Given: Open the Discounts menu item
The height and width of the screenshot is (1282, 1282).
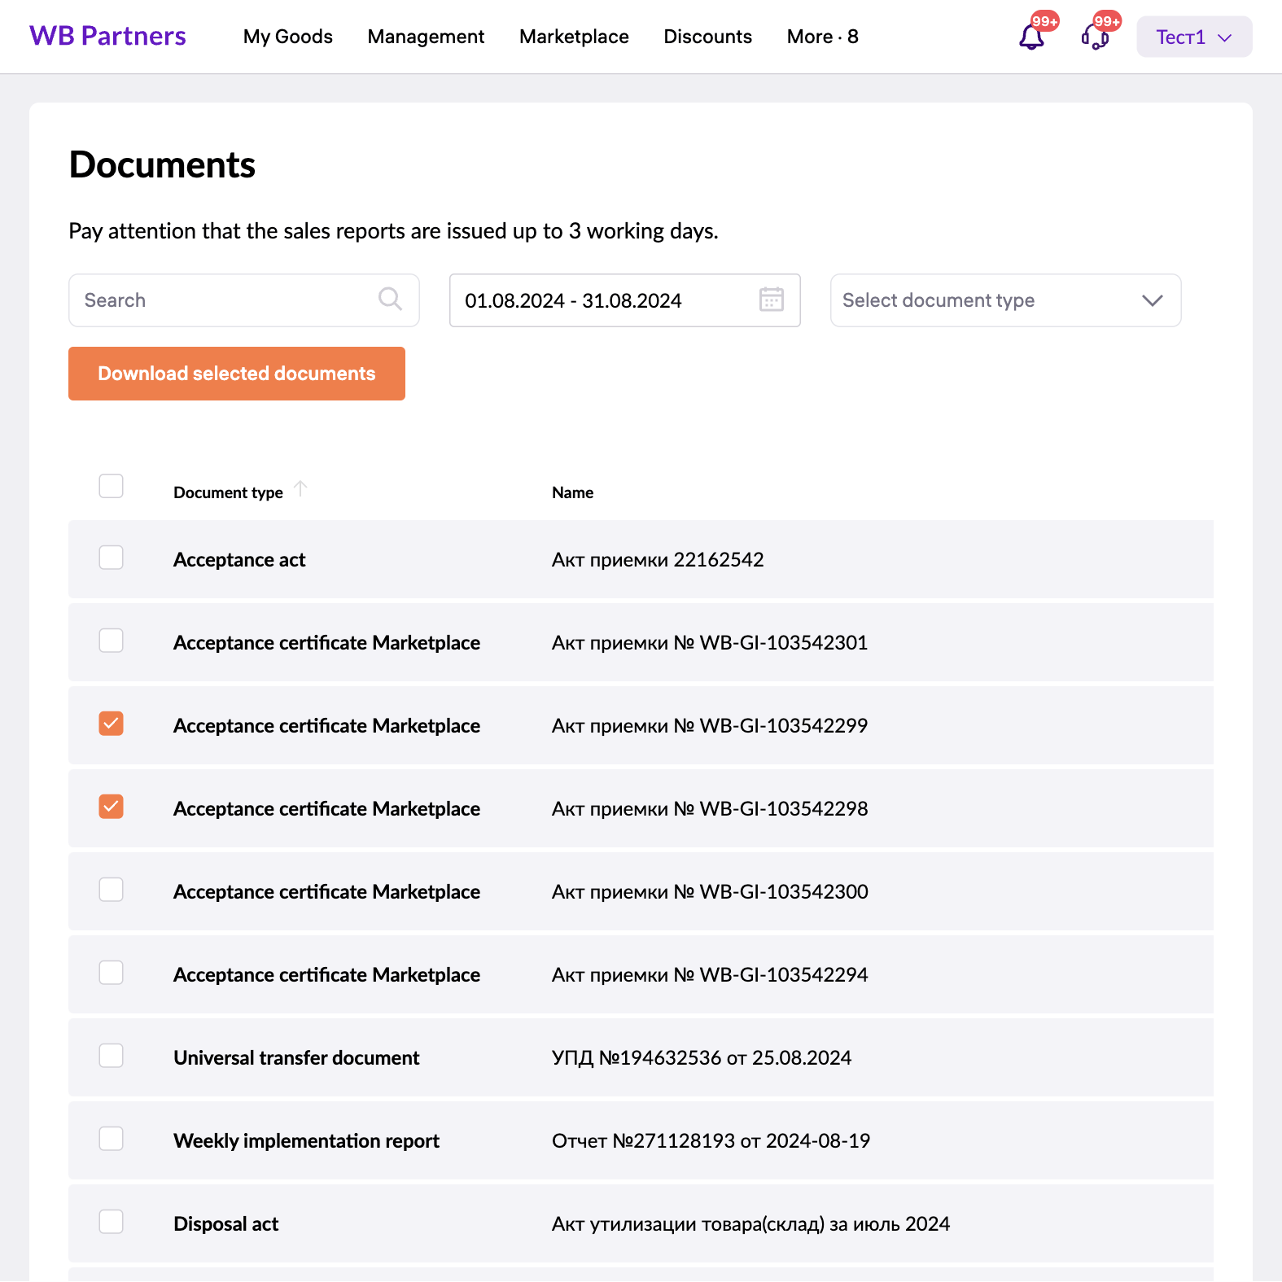Looking at the screenshot, I should click(x=707, y=37).
